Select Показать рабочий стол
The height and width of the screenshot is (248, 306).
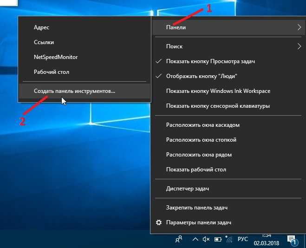pos(228,170)
